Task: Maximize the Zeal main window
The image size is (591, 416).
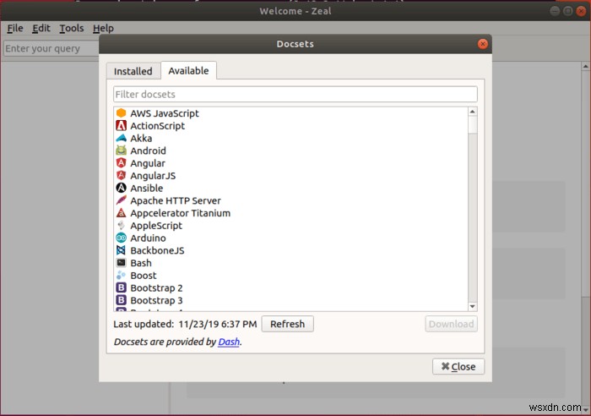Action: pos(568,11)
